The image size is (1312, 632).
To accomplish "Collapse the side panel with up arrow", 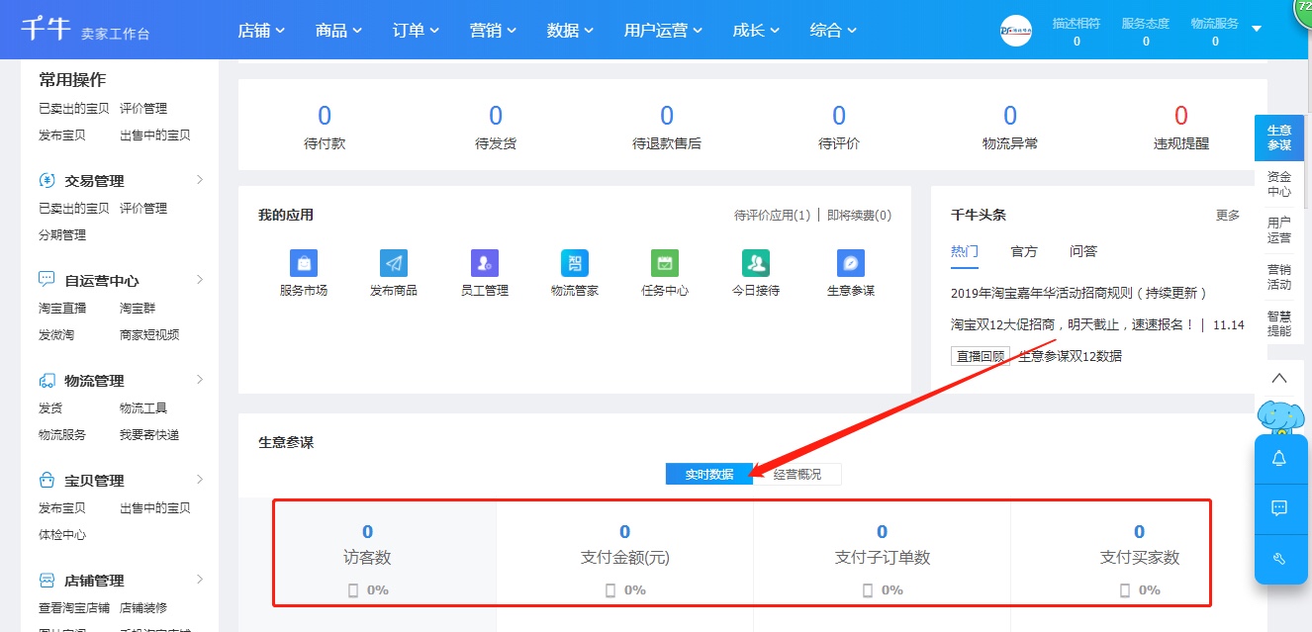I will pyautogui.click(x=1279, y=379).
